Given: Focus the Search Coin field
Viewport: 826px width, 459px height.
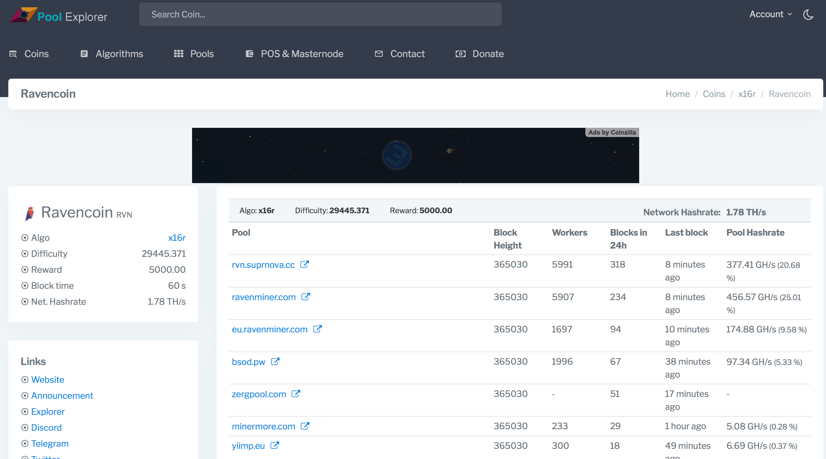Looking at the screenshot, I should tap(320, 14).
